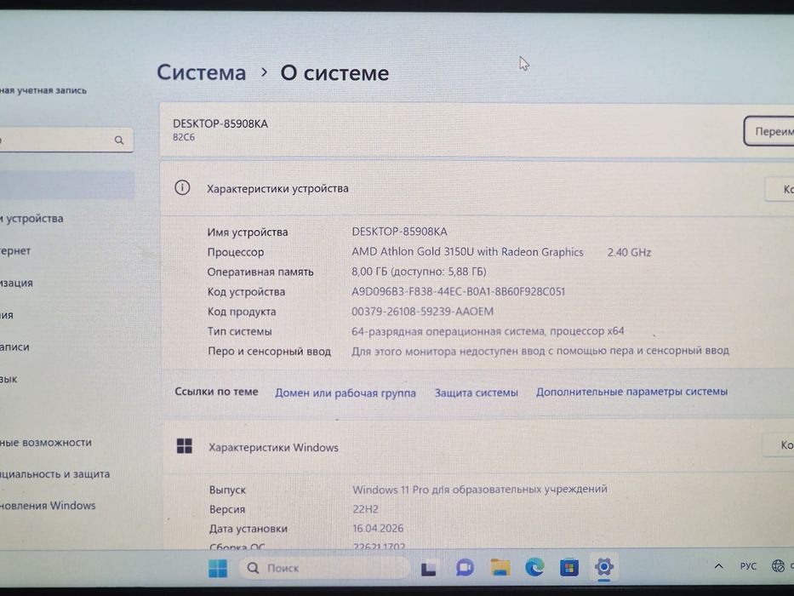Select the pen and touch input value text
Screen dimensions: 794x596
540,351
